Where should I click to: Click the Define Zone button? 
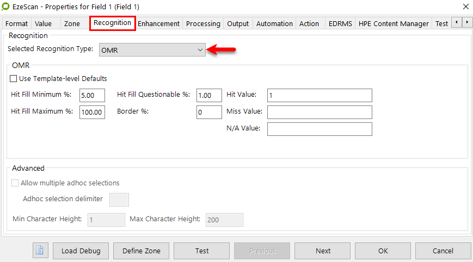[x=142, y=251]
